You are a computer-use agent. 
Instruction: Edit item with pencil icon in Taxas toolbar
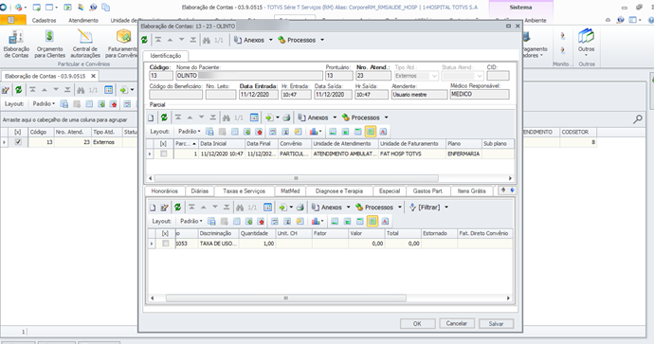[x=164, y=208]
